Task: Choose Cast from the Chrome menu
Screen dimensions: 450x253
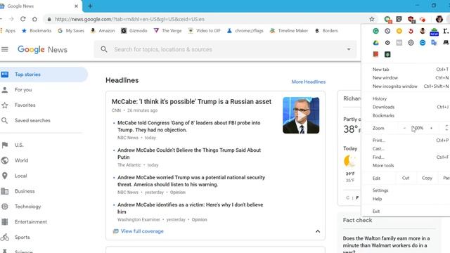Action: [x=378, y=148]
